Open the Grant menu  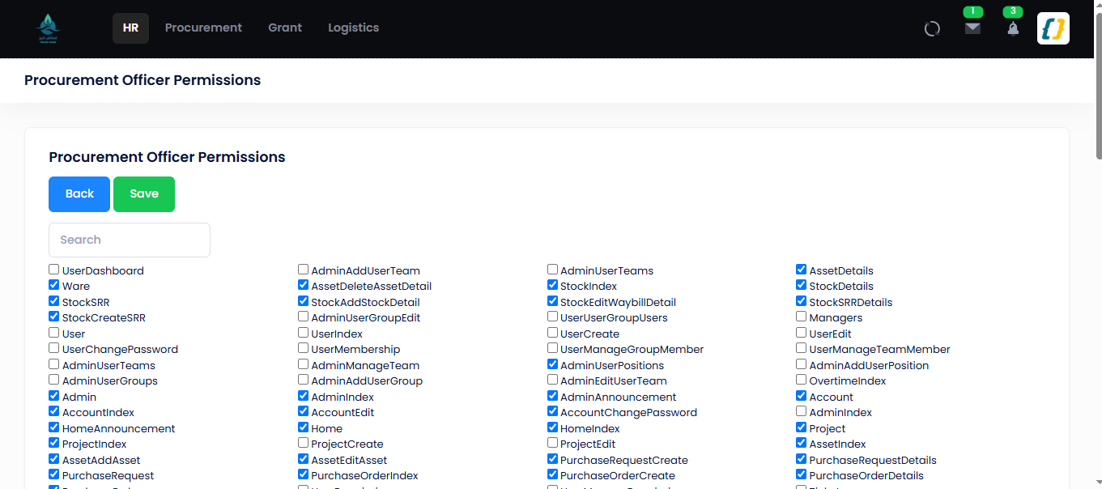[x=285, y=28]
